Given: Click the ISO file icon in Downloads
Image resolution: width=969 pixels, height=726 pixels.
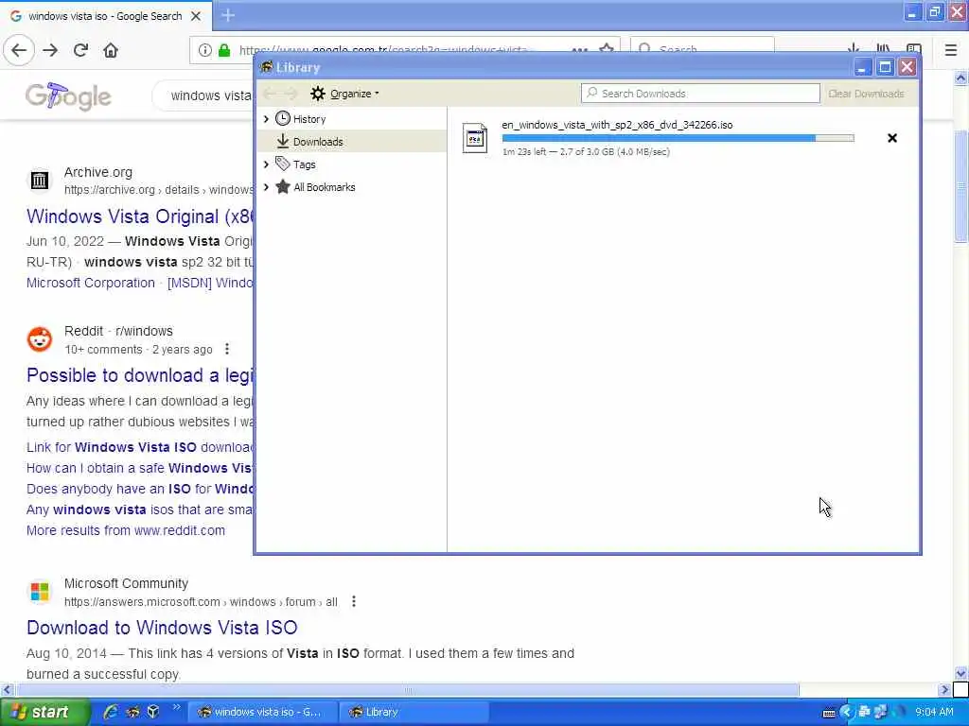Looking at the screenshot, I should click(x=475, y=138).
